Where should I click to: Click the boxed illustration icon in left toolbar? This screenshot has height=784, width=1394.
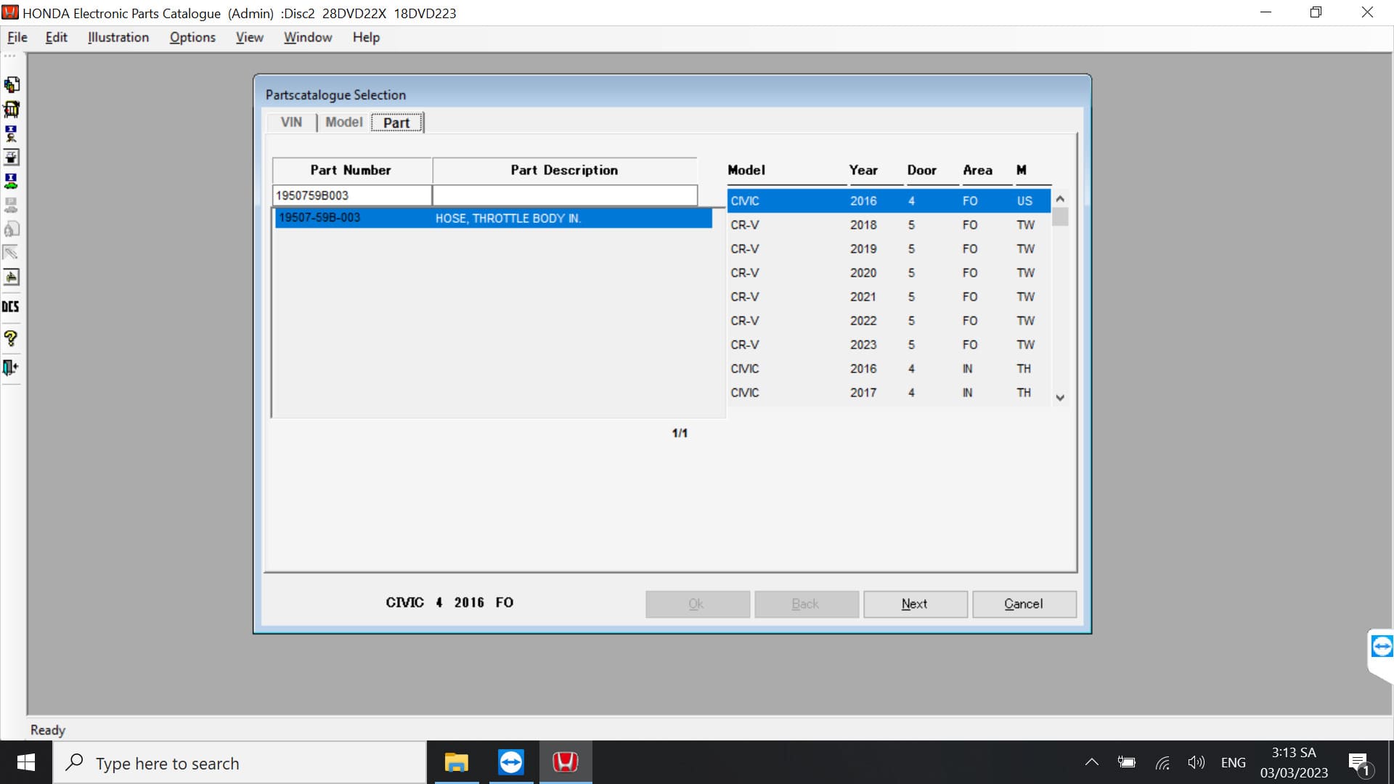coord(12,277)
